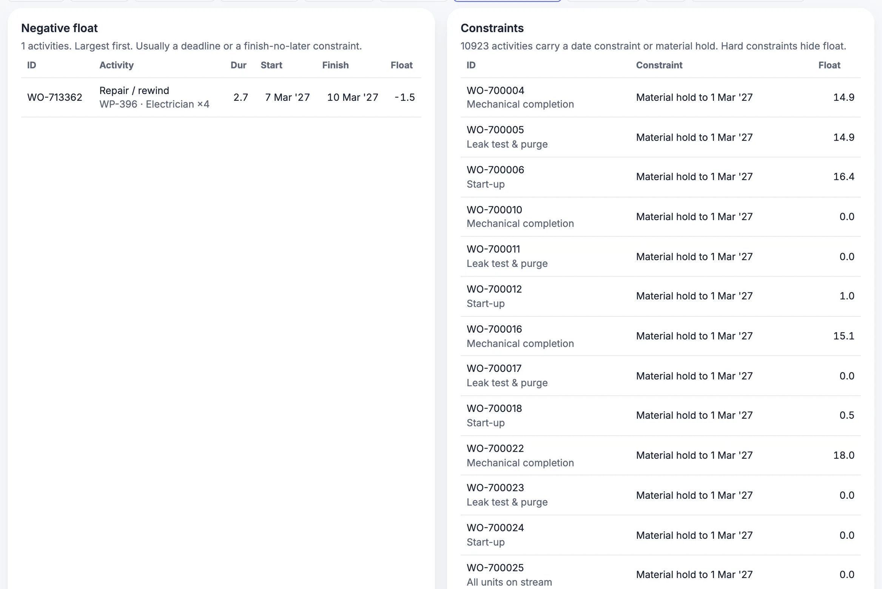Click Float column header in Constraints table
Screen dimensions: 882x589
[x=829, y=65]
